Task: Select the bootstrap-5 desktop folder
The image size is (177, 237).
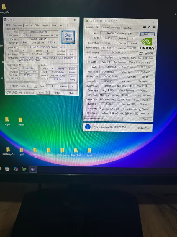Action: click(9, 151)
